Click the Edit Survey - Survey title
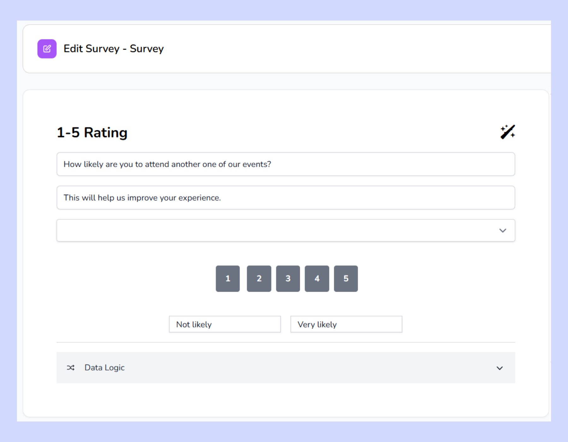The image size is (568, 442). tap(114, 49)
